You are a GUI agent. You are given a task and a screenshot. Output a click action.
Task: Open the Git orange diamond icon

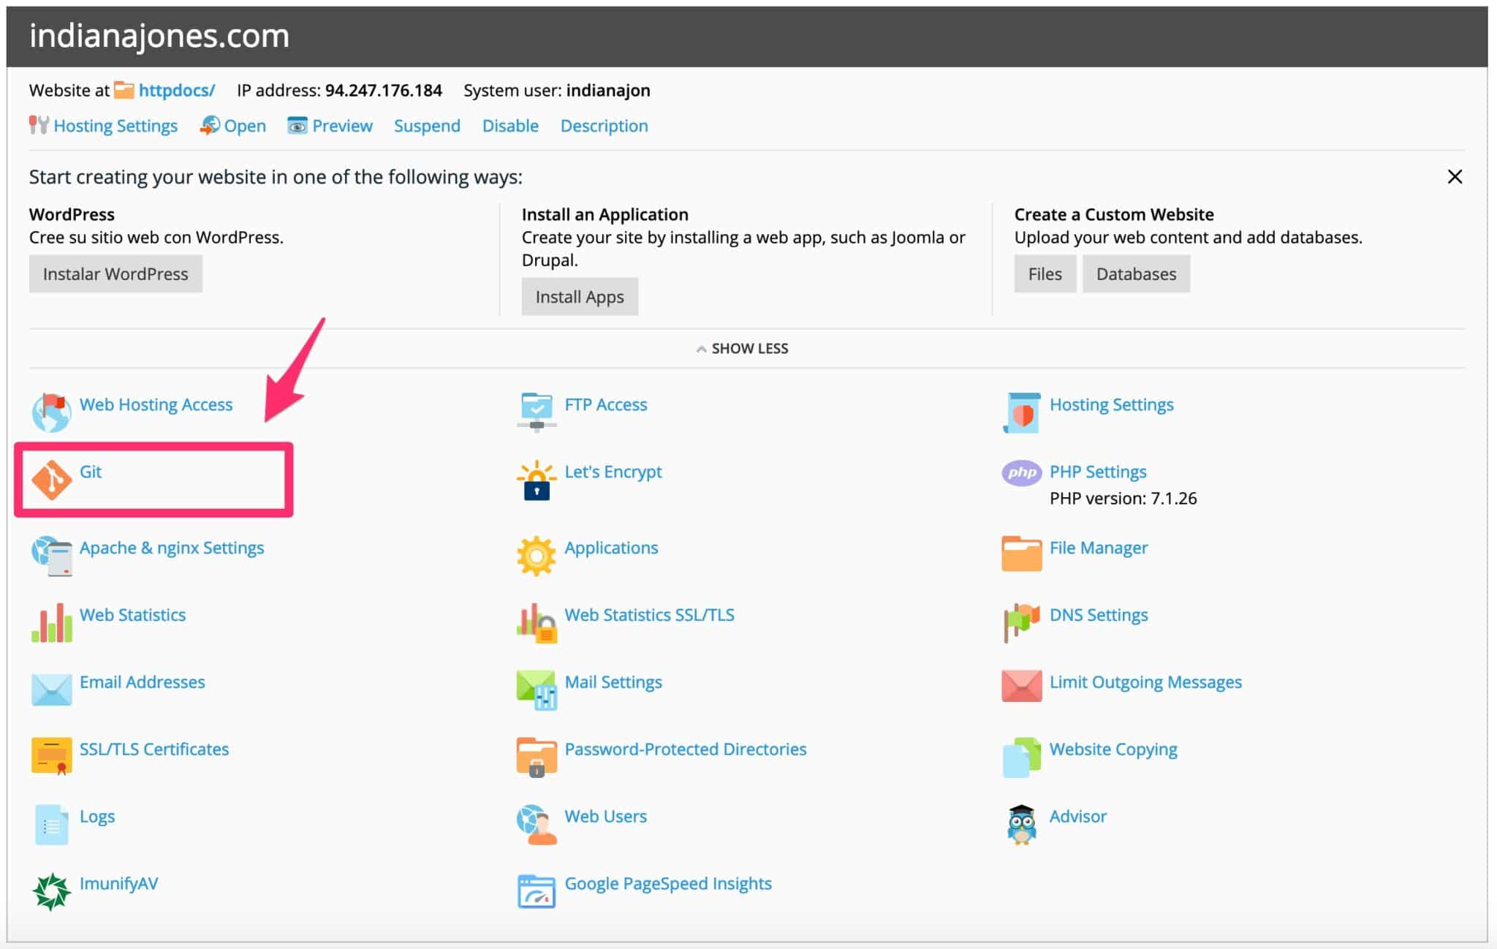(51, 480)
